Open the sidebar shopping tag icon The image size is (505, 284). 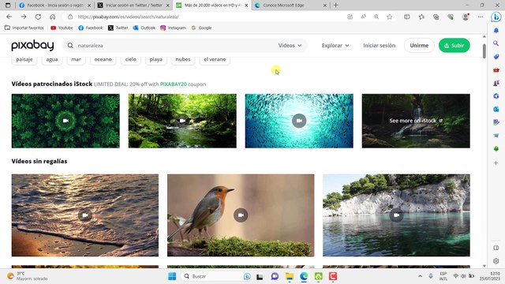click(x=496, y=57)
